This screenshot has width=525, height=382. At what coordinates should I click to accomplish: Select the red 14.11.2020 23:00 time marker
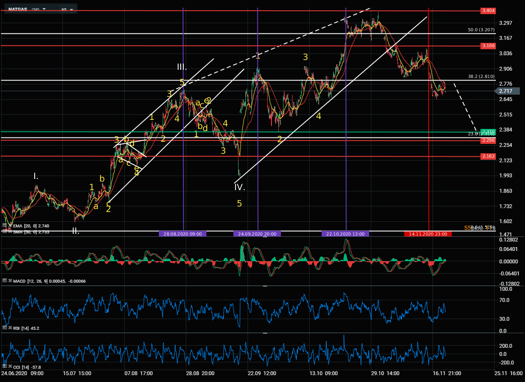428,234
